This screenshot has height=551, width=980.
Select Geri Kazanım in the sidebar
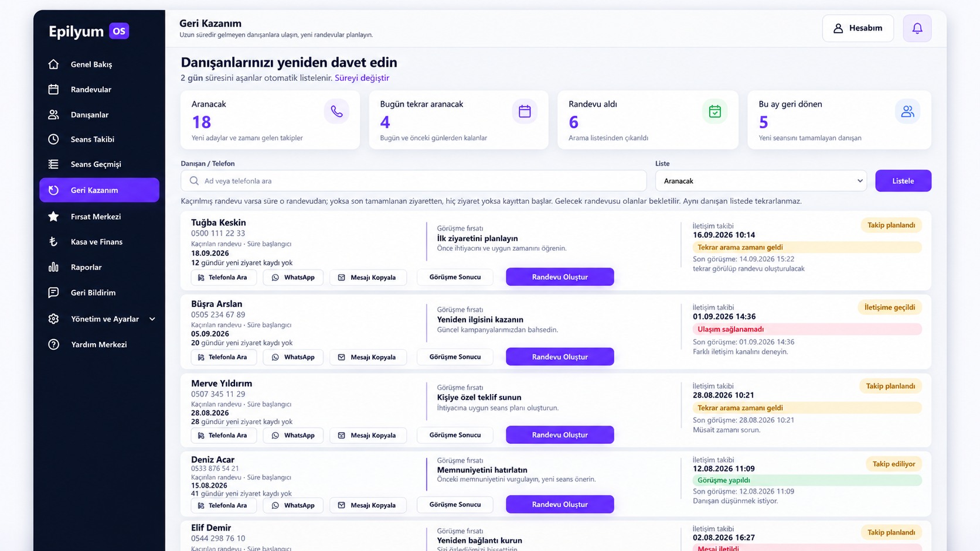(x=99, y=190)
